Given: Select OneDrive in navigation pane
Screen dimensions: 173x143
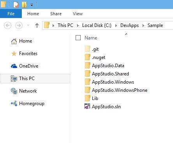Looking at the screenshot, I should point(29,66).
